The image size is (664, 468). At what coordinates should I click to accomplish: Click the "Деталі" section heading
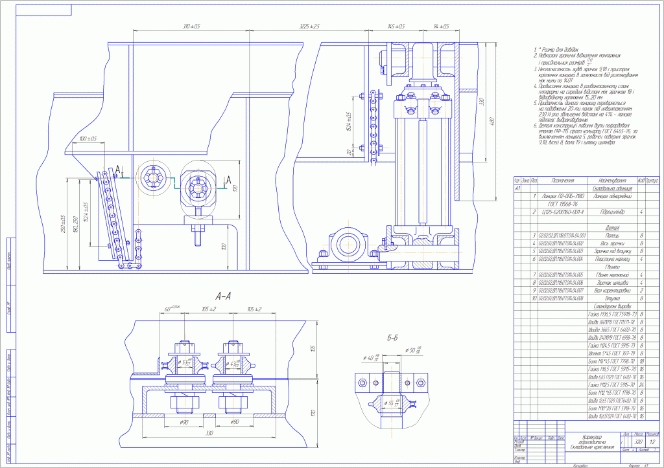[612, 227]
